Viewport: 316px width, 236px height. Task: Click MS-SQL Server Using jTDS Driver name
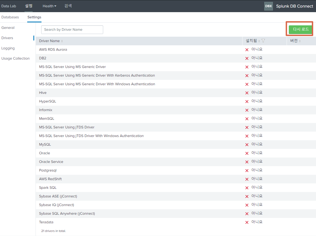[x=67, y=127]
